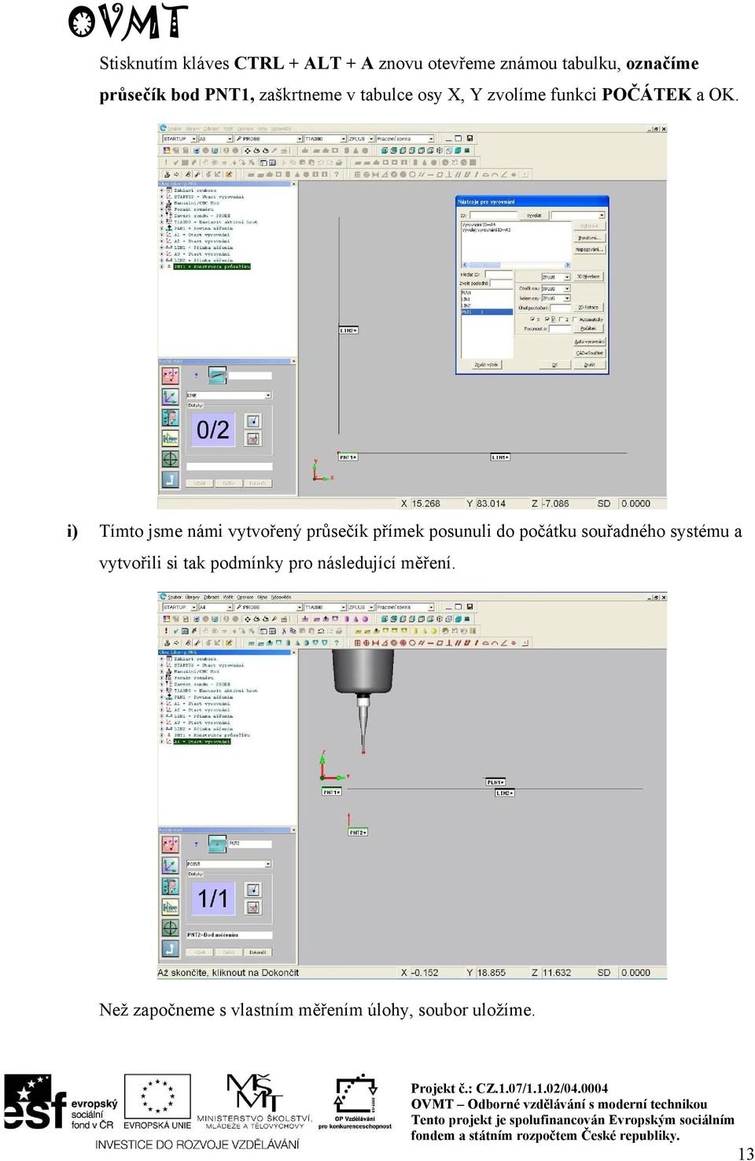Click the save disk icon in second screenshot
Image resolution: width=755 pixels, height=1161 pixels.
tap(470, 607)
